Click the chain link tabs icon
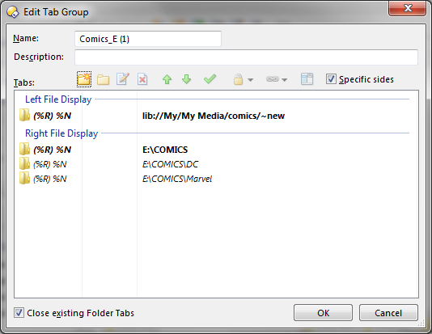This screenshot has height=334, width=432. (x=273, y=79)
